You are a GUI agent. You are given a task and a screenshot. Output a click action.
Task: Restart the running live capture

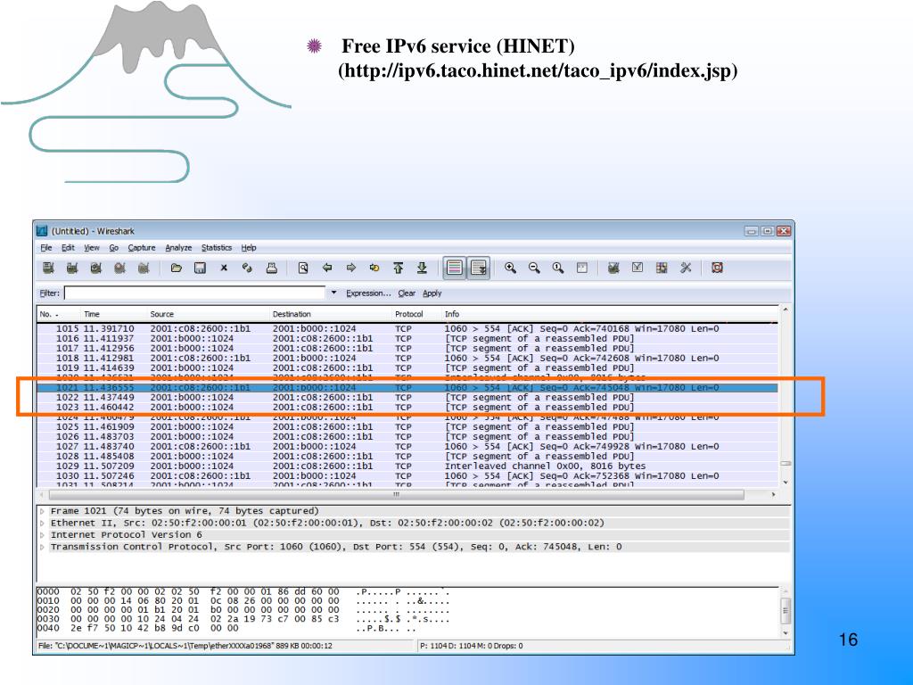[144, 268]
